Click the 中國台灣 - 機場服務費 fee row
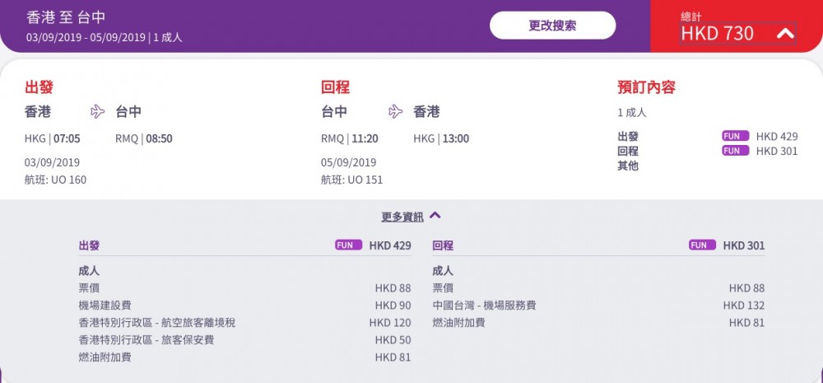Viewport: 823px width, 383px height. pyautogui.click(x=598, y=306)
